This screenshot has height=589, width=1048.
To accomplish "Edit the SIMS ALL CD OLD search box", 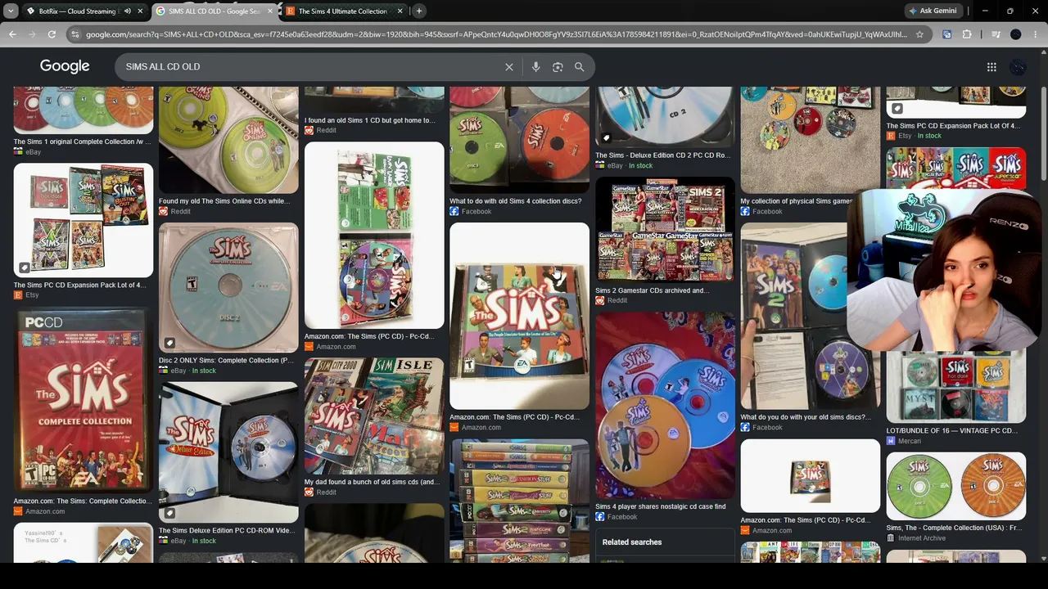I will click(311, 66).
